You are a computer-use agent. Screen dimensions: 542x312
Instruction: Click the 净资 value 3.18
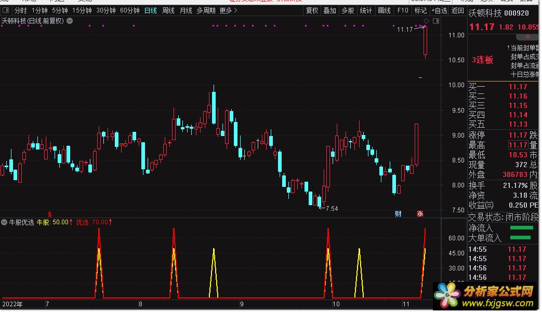pyautogui.click(x=520, y=195)
